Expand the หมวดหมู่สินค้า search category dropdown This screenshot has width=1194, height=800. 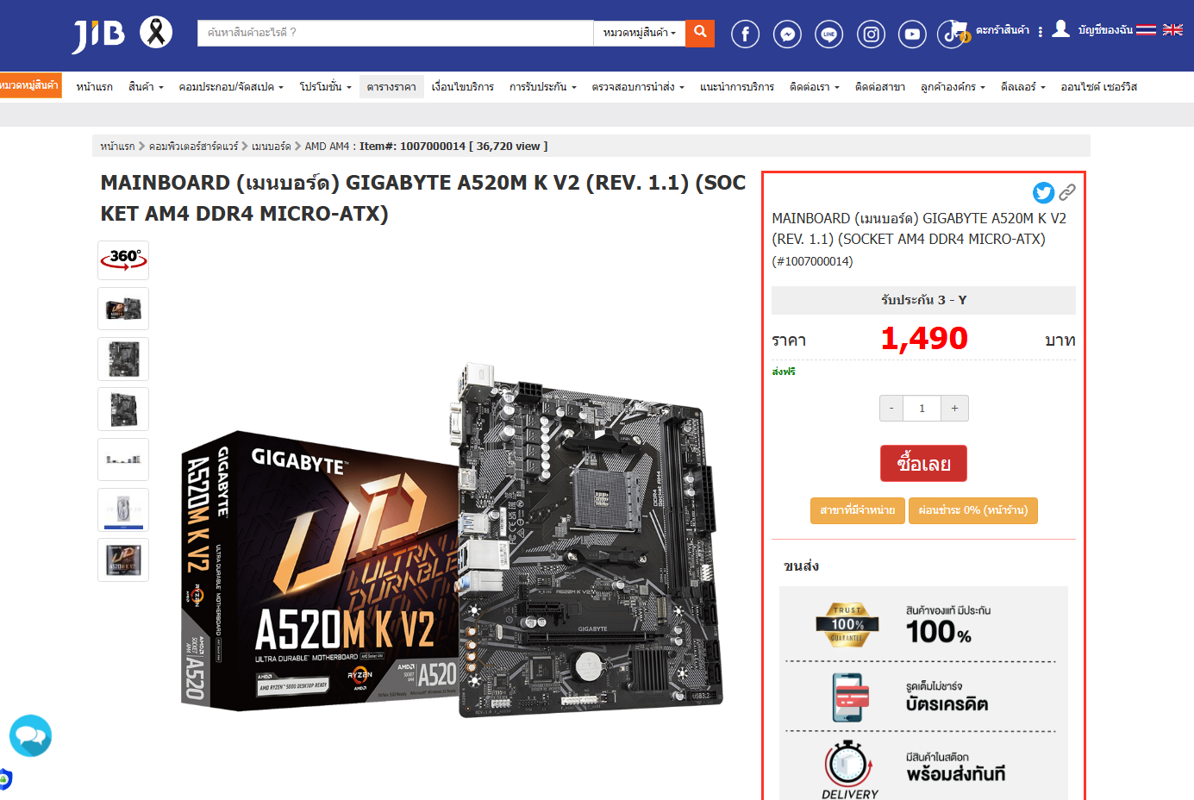640,33
